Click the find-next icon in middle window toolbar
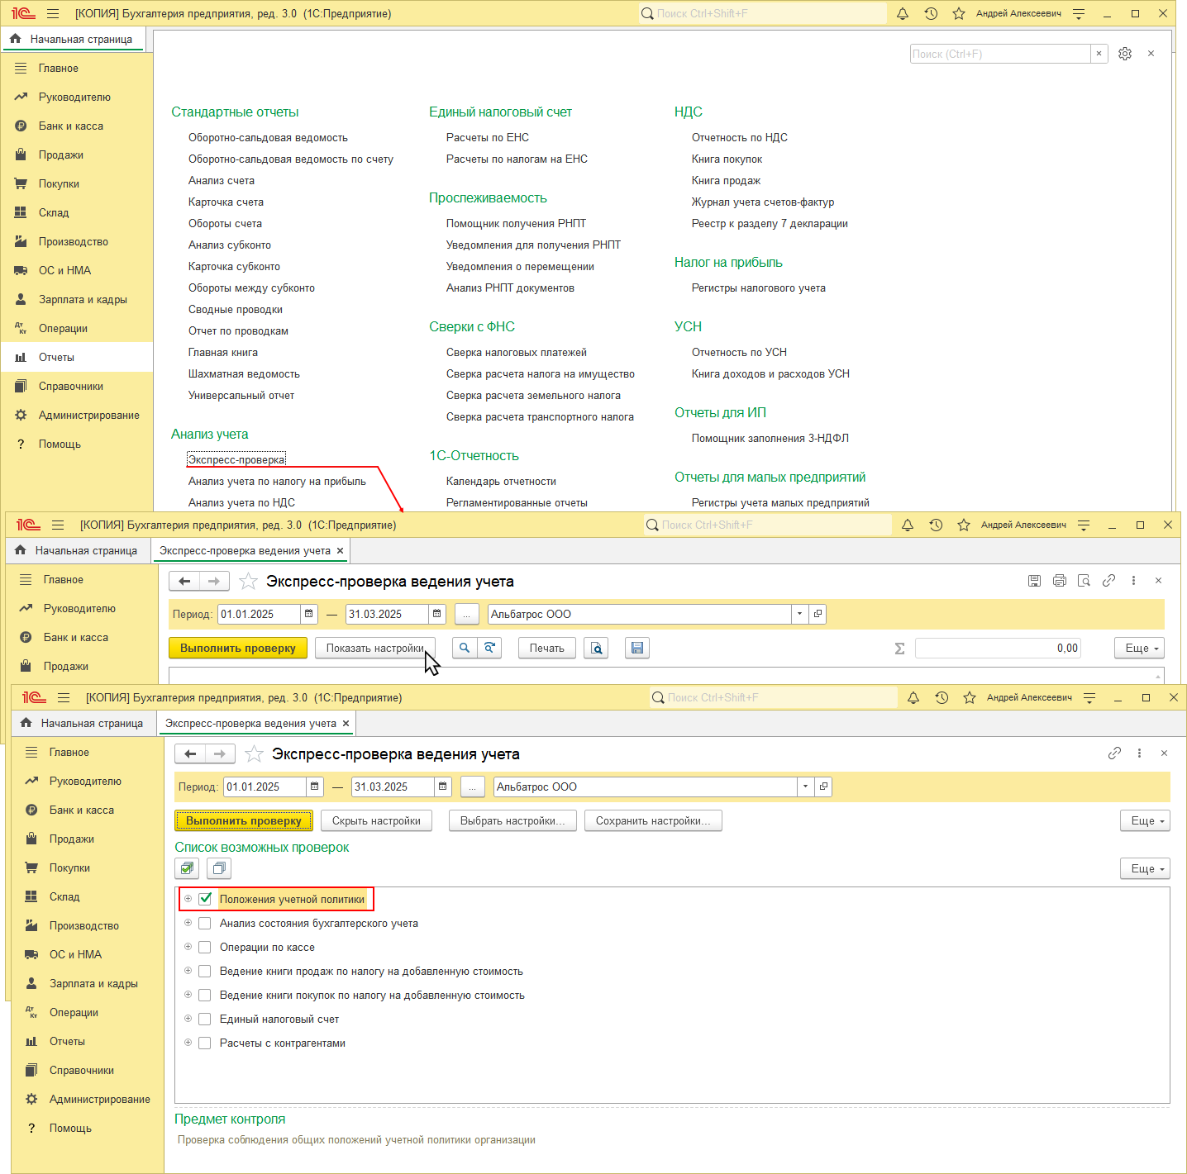The height and width of the screenshot is (1174, 1187). [490, 648]
